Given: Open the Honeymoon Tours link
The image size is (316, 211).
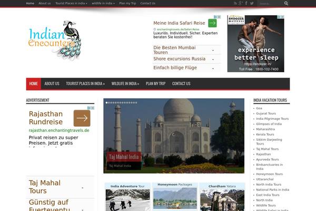Looking at the screenshot, I should coord(269,174).
